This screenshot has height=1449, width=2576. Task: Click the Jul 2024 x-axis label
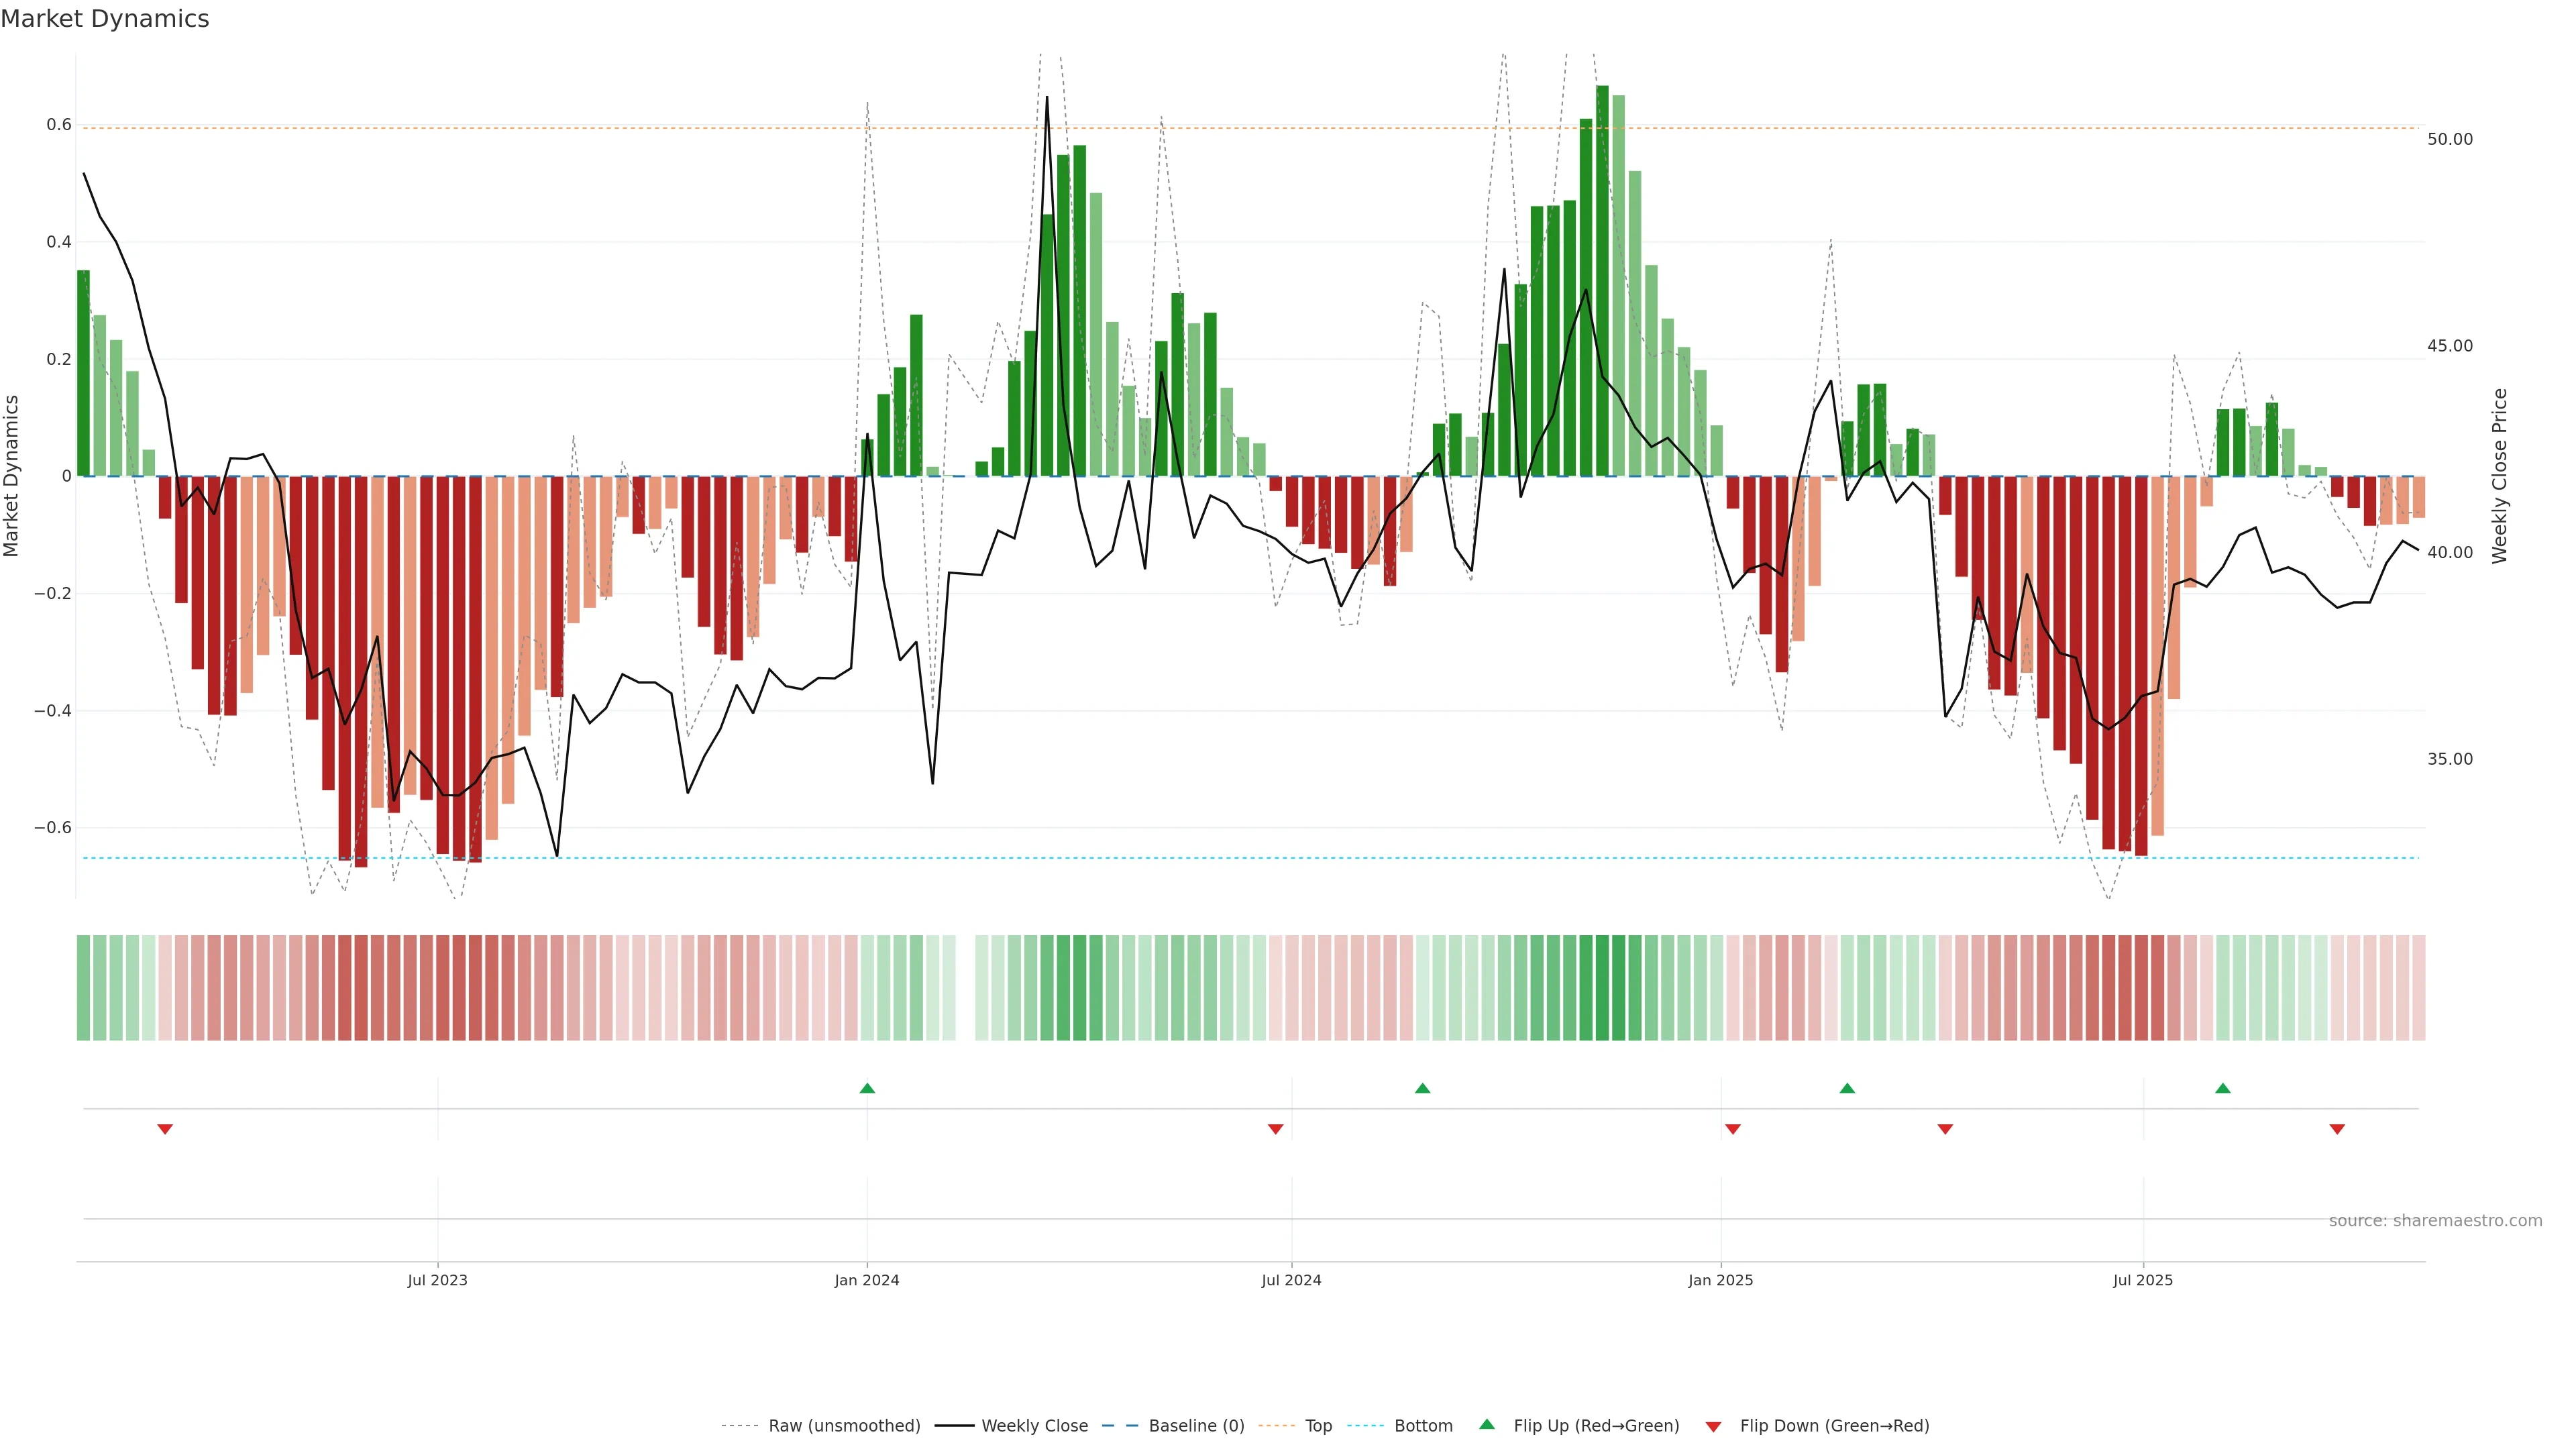coord(1291,1281)
